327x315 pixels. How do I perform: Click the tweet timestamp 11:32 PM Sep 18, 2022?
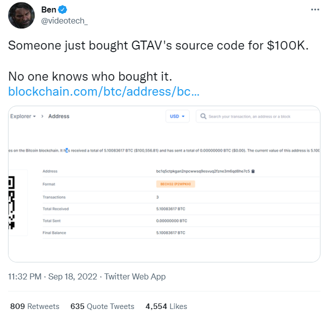point(53,276)
